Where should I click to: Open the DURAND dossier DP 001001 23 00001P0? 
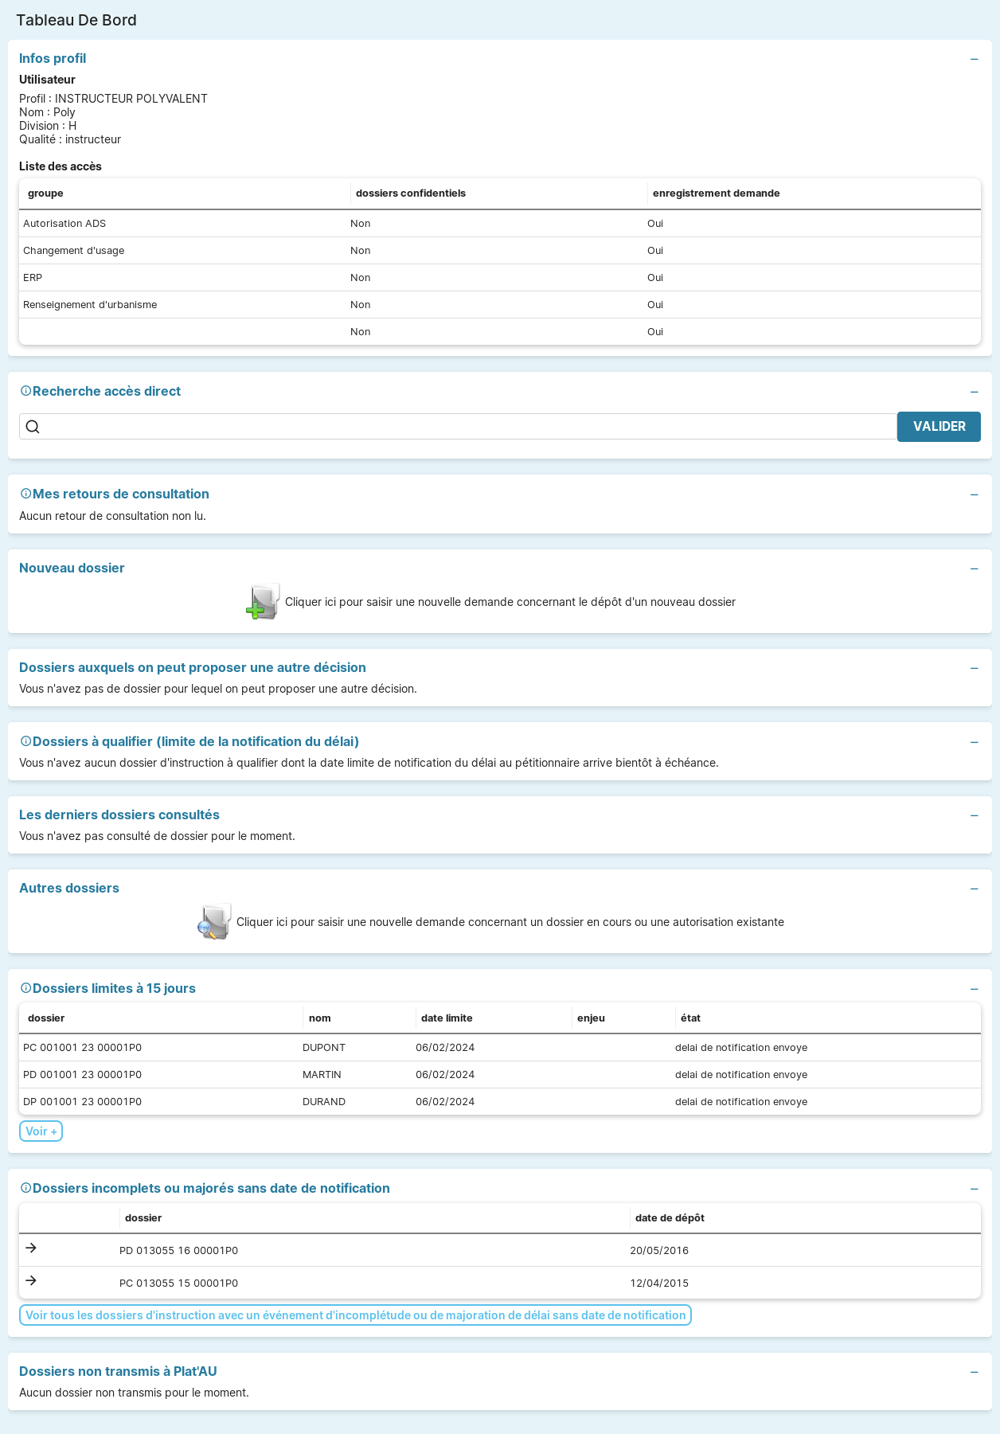coord(83,1102)
